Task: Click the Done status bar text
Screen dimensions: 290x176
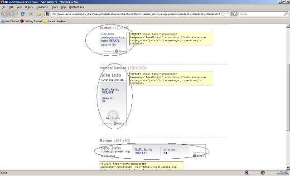Action: click(4, 173)
